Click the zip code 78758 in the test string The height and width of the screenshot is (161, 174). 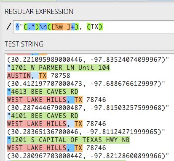(60, 76)
